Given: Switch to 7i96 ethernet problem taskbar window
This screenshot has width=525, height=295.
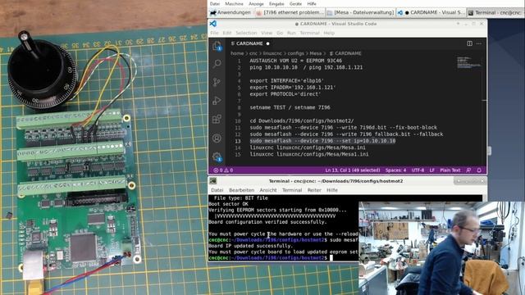Looking at the screenshot, I should click(x=290, y=13).
